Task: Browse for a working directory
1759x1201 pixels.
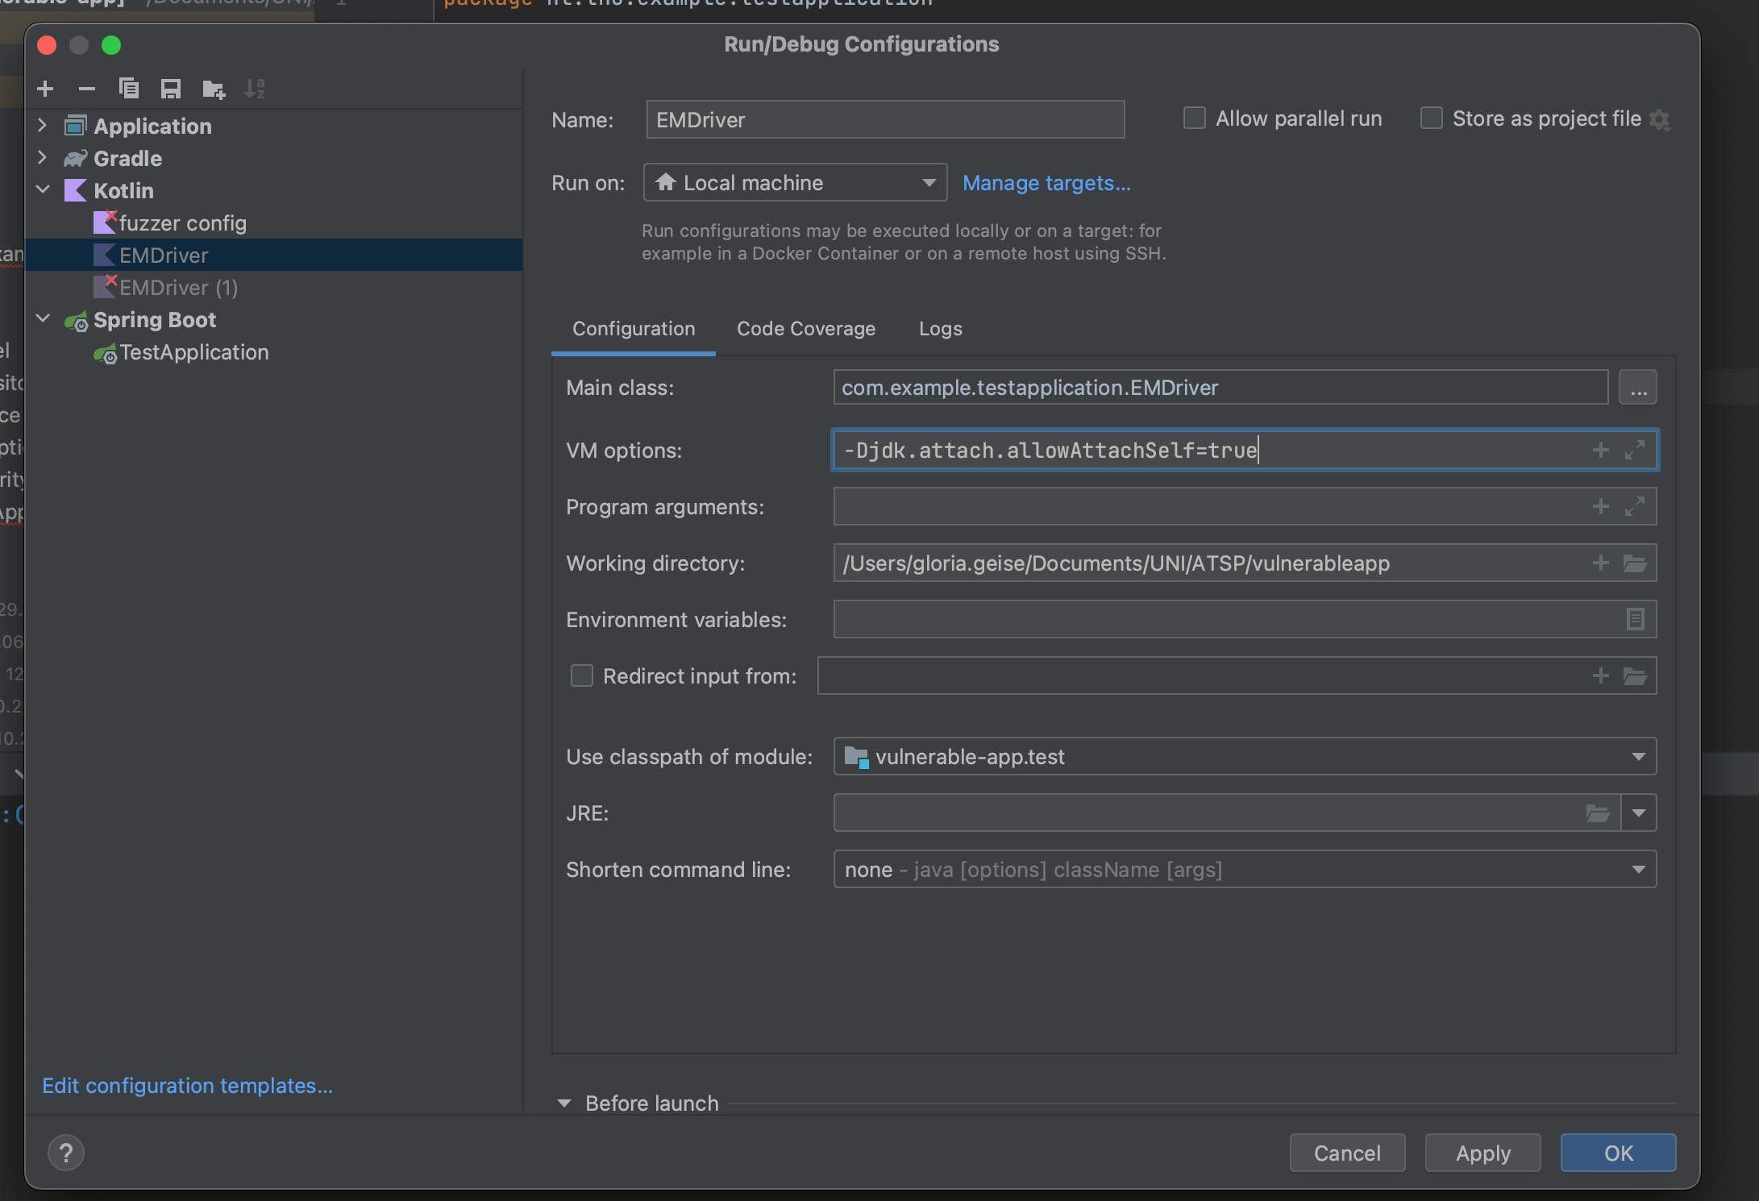Action: point(1637,563)
